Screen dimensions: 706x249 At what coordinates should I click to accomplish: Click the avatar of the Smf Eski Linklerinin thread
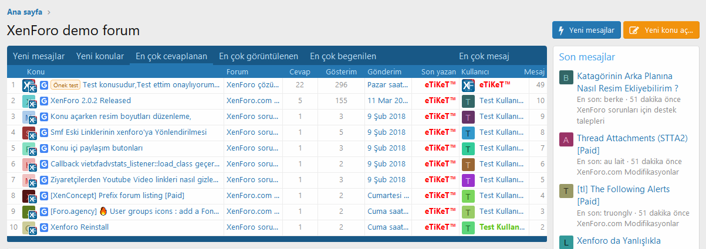point(30,133)
